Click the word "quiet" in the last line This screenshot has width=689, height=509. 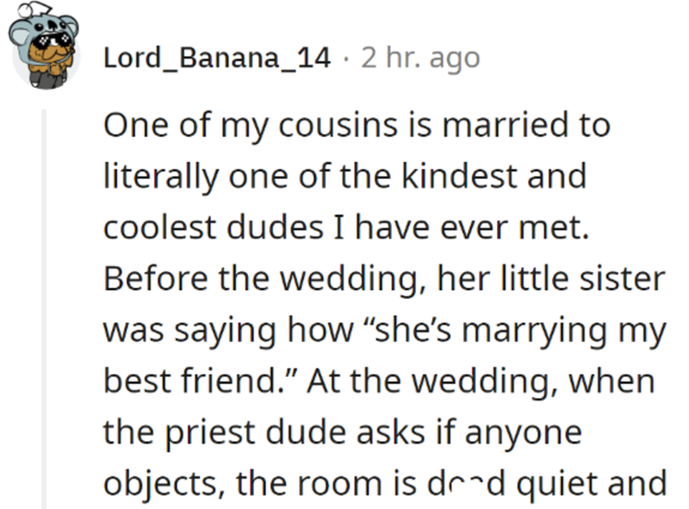click(x=557, y=483)
